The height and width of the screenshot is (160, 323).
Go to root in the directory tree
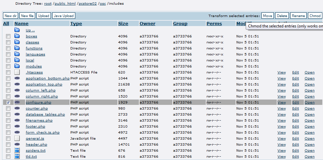click(x=48, y=3)
